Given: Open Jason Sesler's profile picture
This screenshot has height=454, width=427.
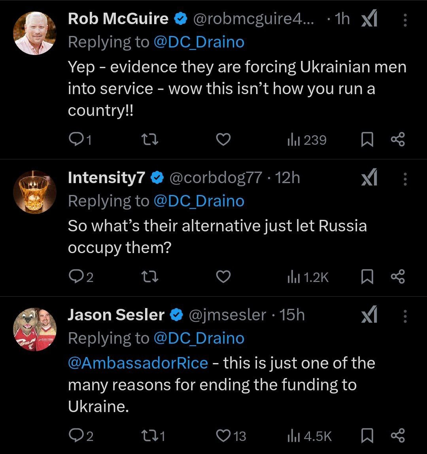Looking at the screenshot, I should tap(35, 329).
